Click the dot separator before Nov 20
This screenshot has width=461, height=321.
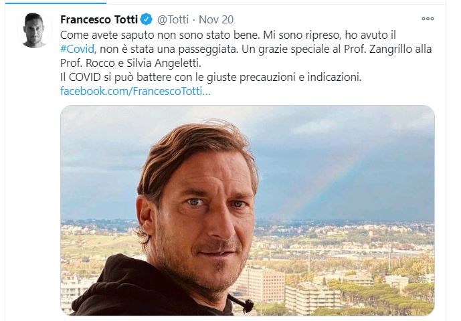coord(194,19)
